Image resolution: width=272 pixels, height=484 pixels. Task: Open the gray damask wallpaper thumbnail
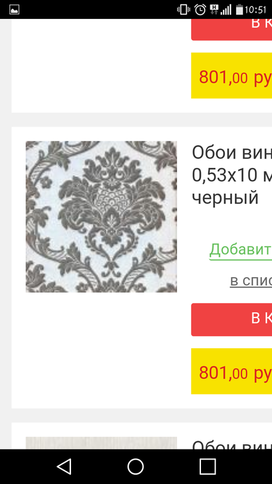click(101, 217)
